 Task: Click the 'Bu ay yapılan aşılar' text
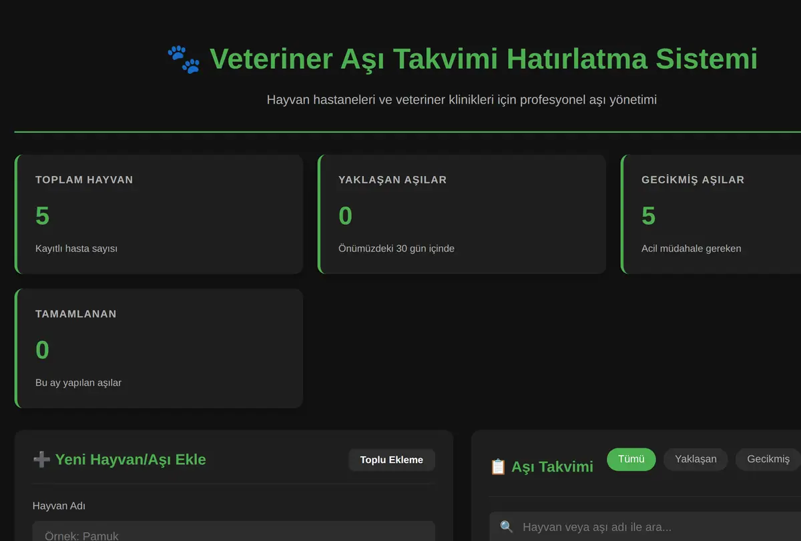click(78, 383)
